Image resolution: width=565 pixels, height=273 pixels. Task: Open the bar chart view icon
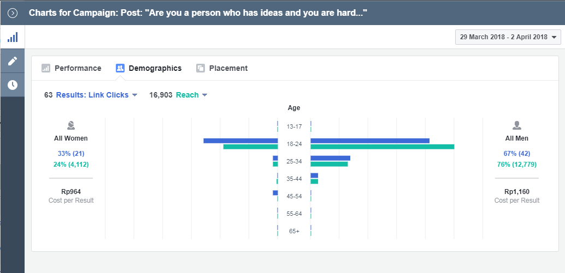pos(13,37)
